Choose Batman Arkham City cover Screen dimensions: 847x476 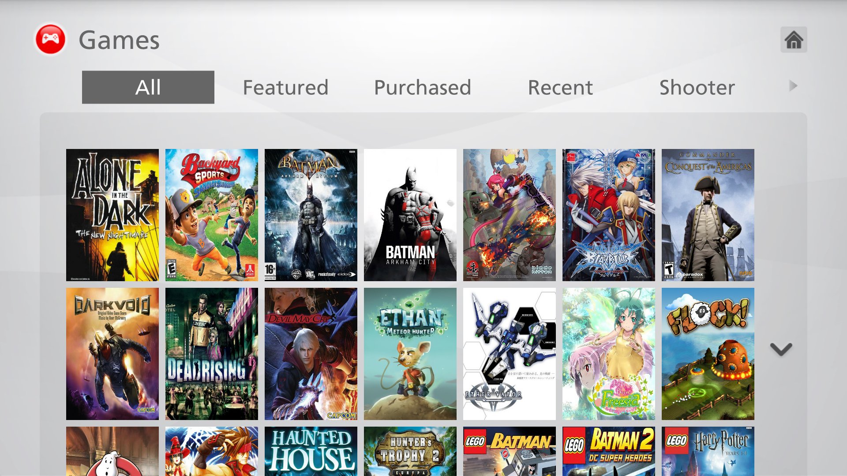(410, 215)
